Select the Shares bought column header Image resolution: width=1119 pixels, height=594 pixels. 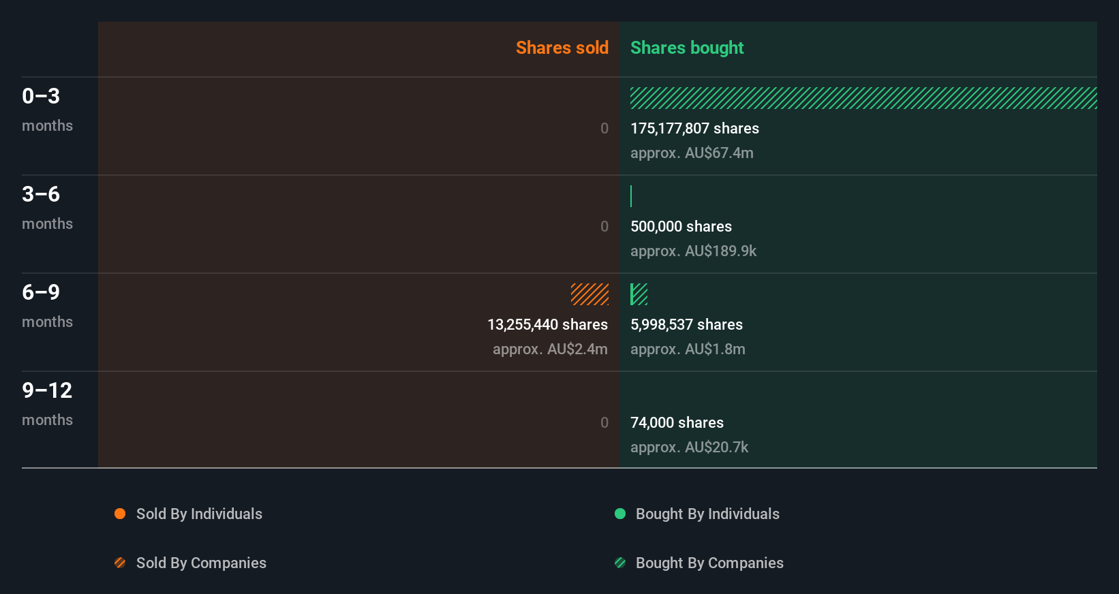pyautogui.click(x=687, y=48)
